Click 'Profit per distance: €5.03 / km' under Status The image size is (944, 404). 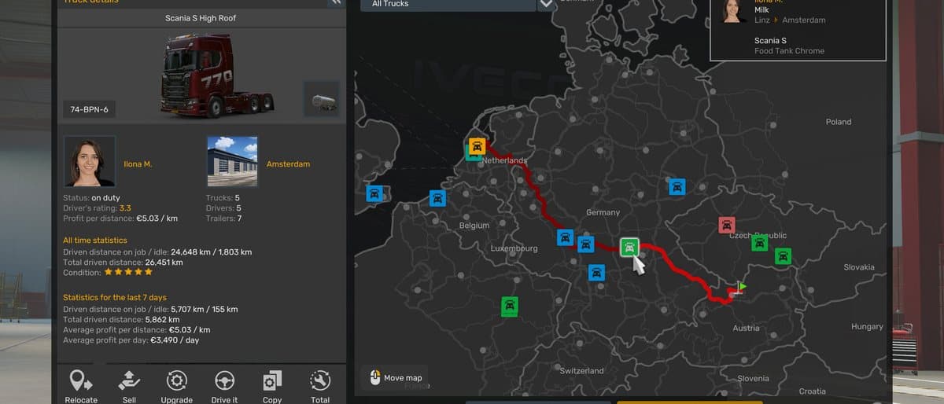pos(120,219)
